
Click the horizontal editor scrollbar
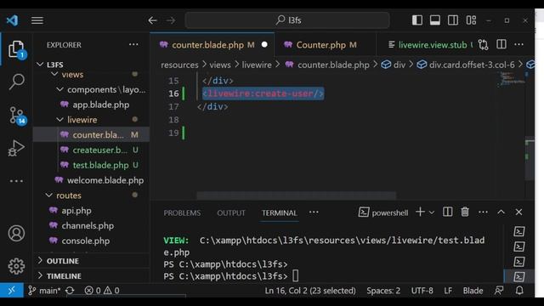[x=297, y=195]
